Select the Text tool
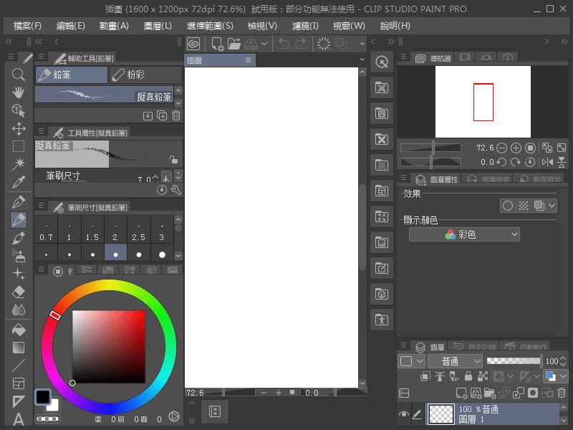This screenshot has height=430, width=573. pyautogui.click(x=18, y=418)
